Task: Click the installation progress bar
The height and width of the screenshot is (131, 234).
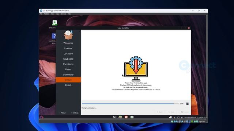Action: [131, 104]
